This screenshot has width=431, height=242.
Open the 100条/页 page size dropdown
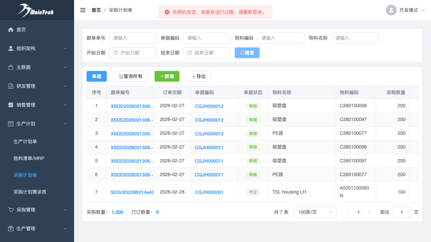315,212
